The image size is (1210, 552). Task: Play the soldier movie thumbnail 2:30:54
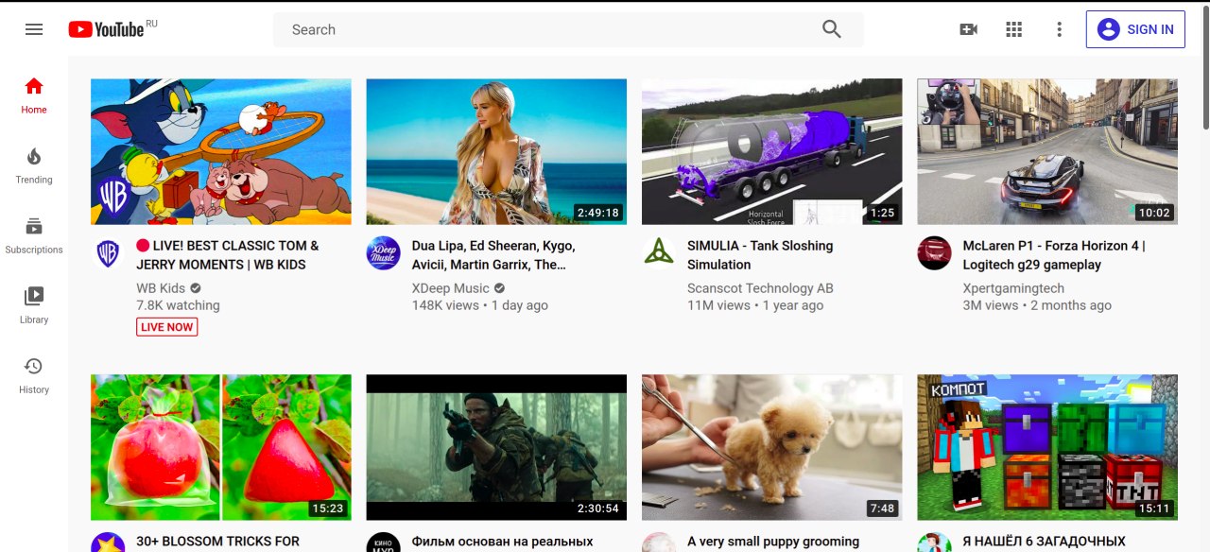coord(496,447)
